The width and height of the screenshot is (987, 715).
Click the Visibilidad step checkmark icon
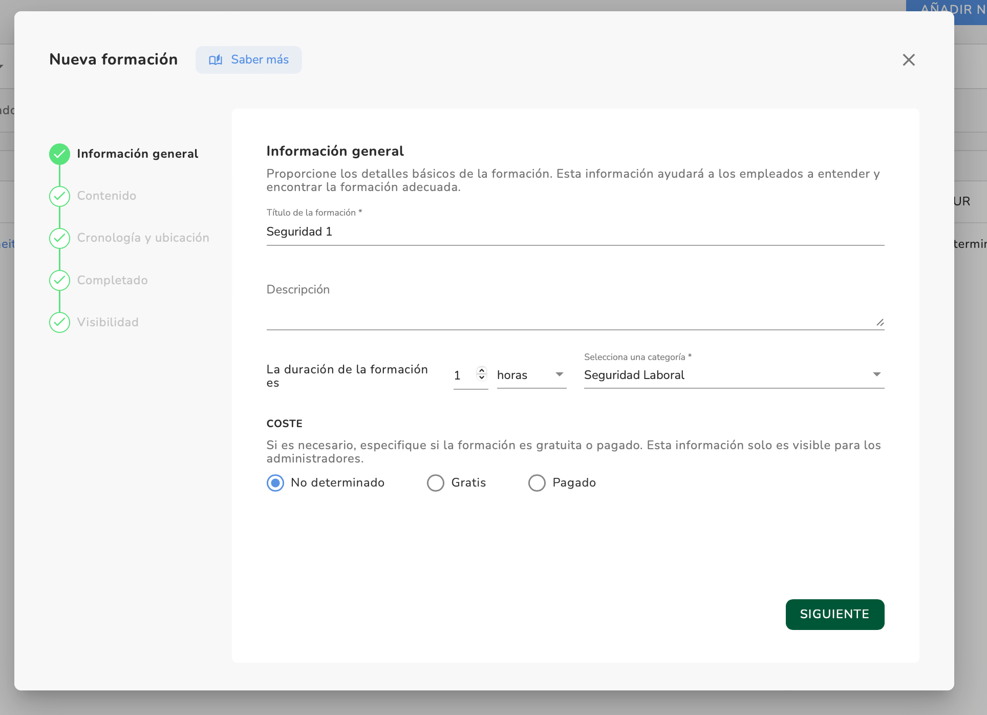59,322
